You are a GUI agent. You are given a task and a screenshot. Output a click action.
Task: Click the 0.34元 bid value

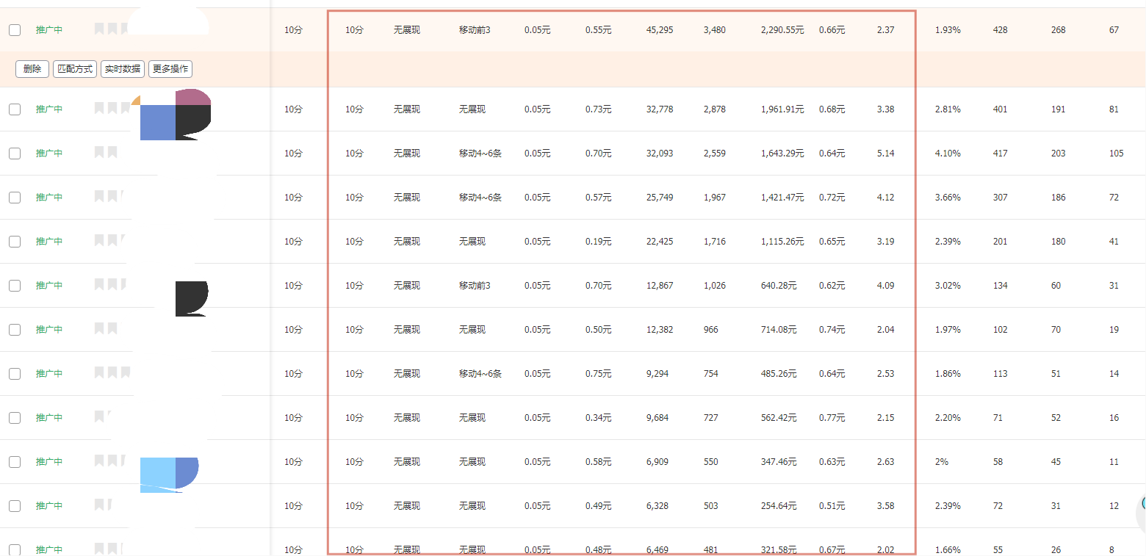pyautogui.click(x=599, y=418)
